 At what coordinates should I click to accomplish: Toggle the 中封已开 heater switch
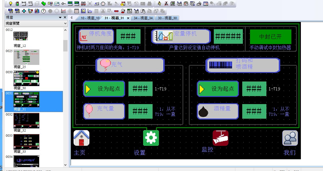tap(270, 37)
